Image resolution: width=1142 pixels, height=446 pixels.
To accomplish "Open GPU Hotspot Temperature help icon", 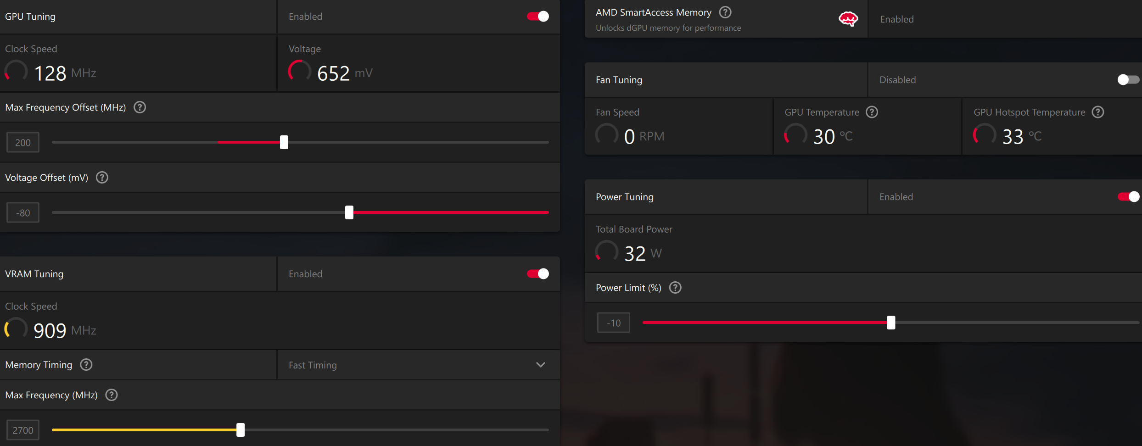I will pos(1098,112).
